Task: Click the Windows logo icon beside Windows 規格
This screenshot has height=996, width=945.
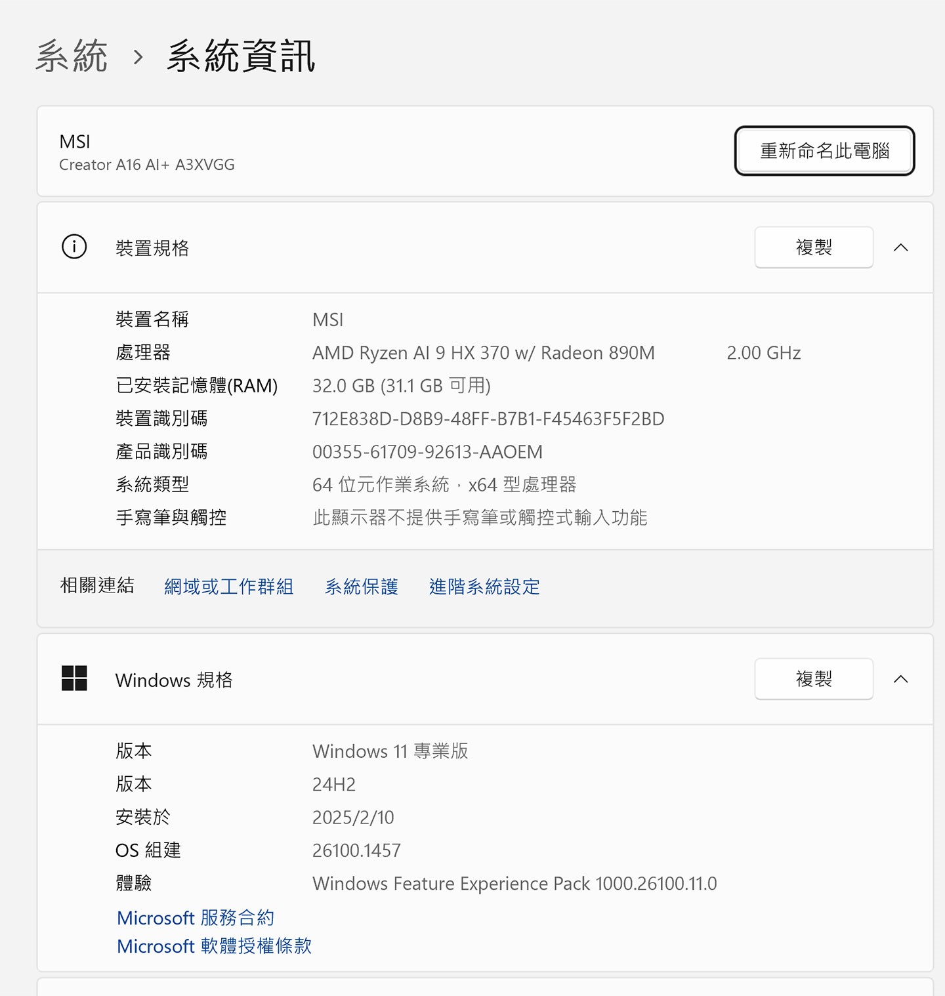Action: click(74, 678)
